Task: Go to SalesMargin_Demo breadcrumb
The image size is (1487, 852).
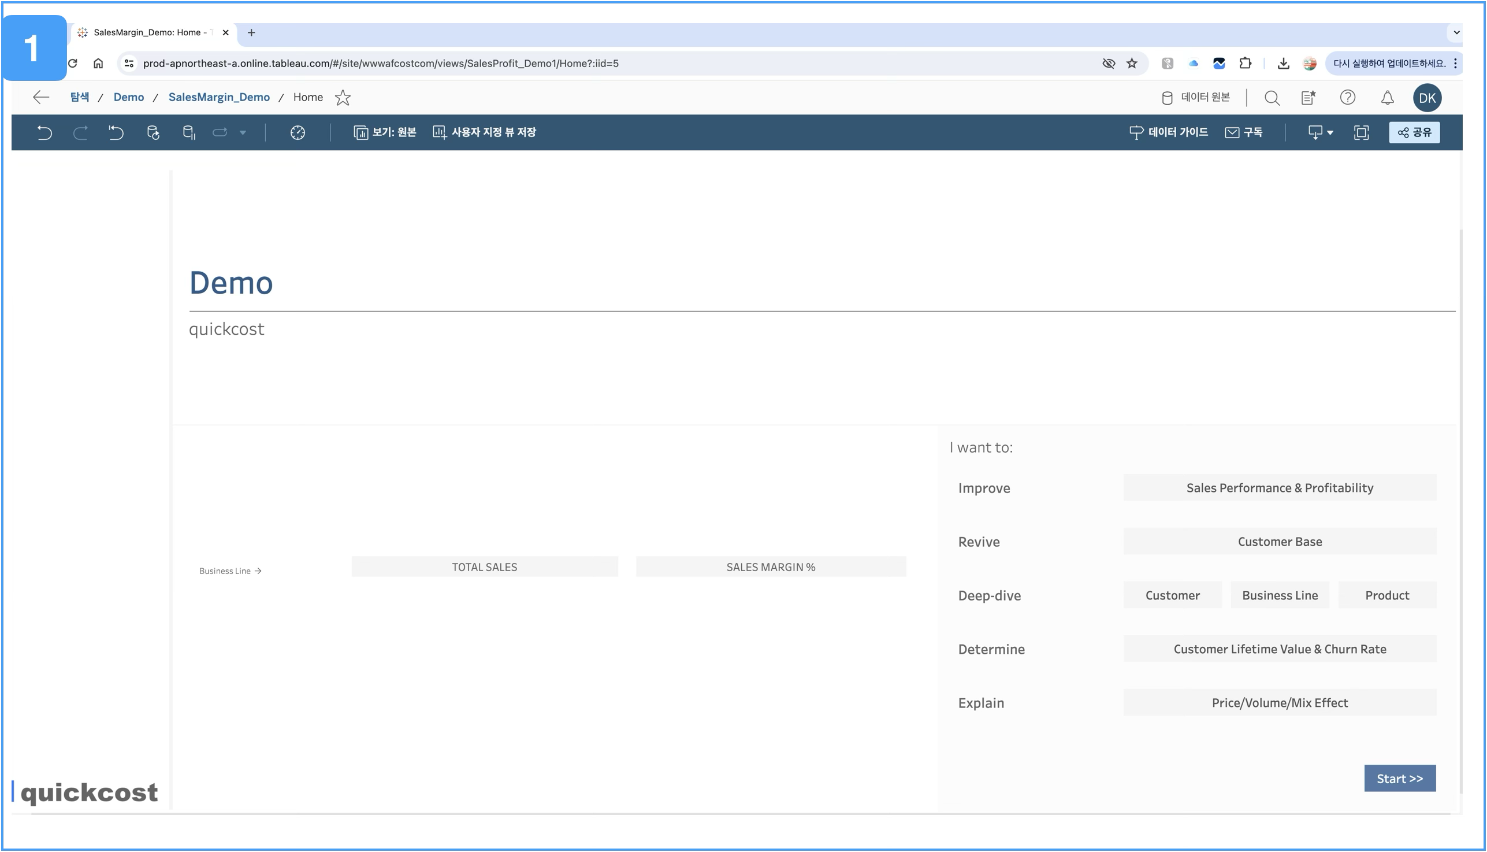Action: pos(219,97)
